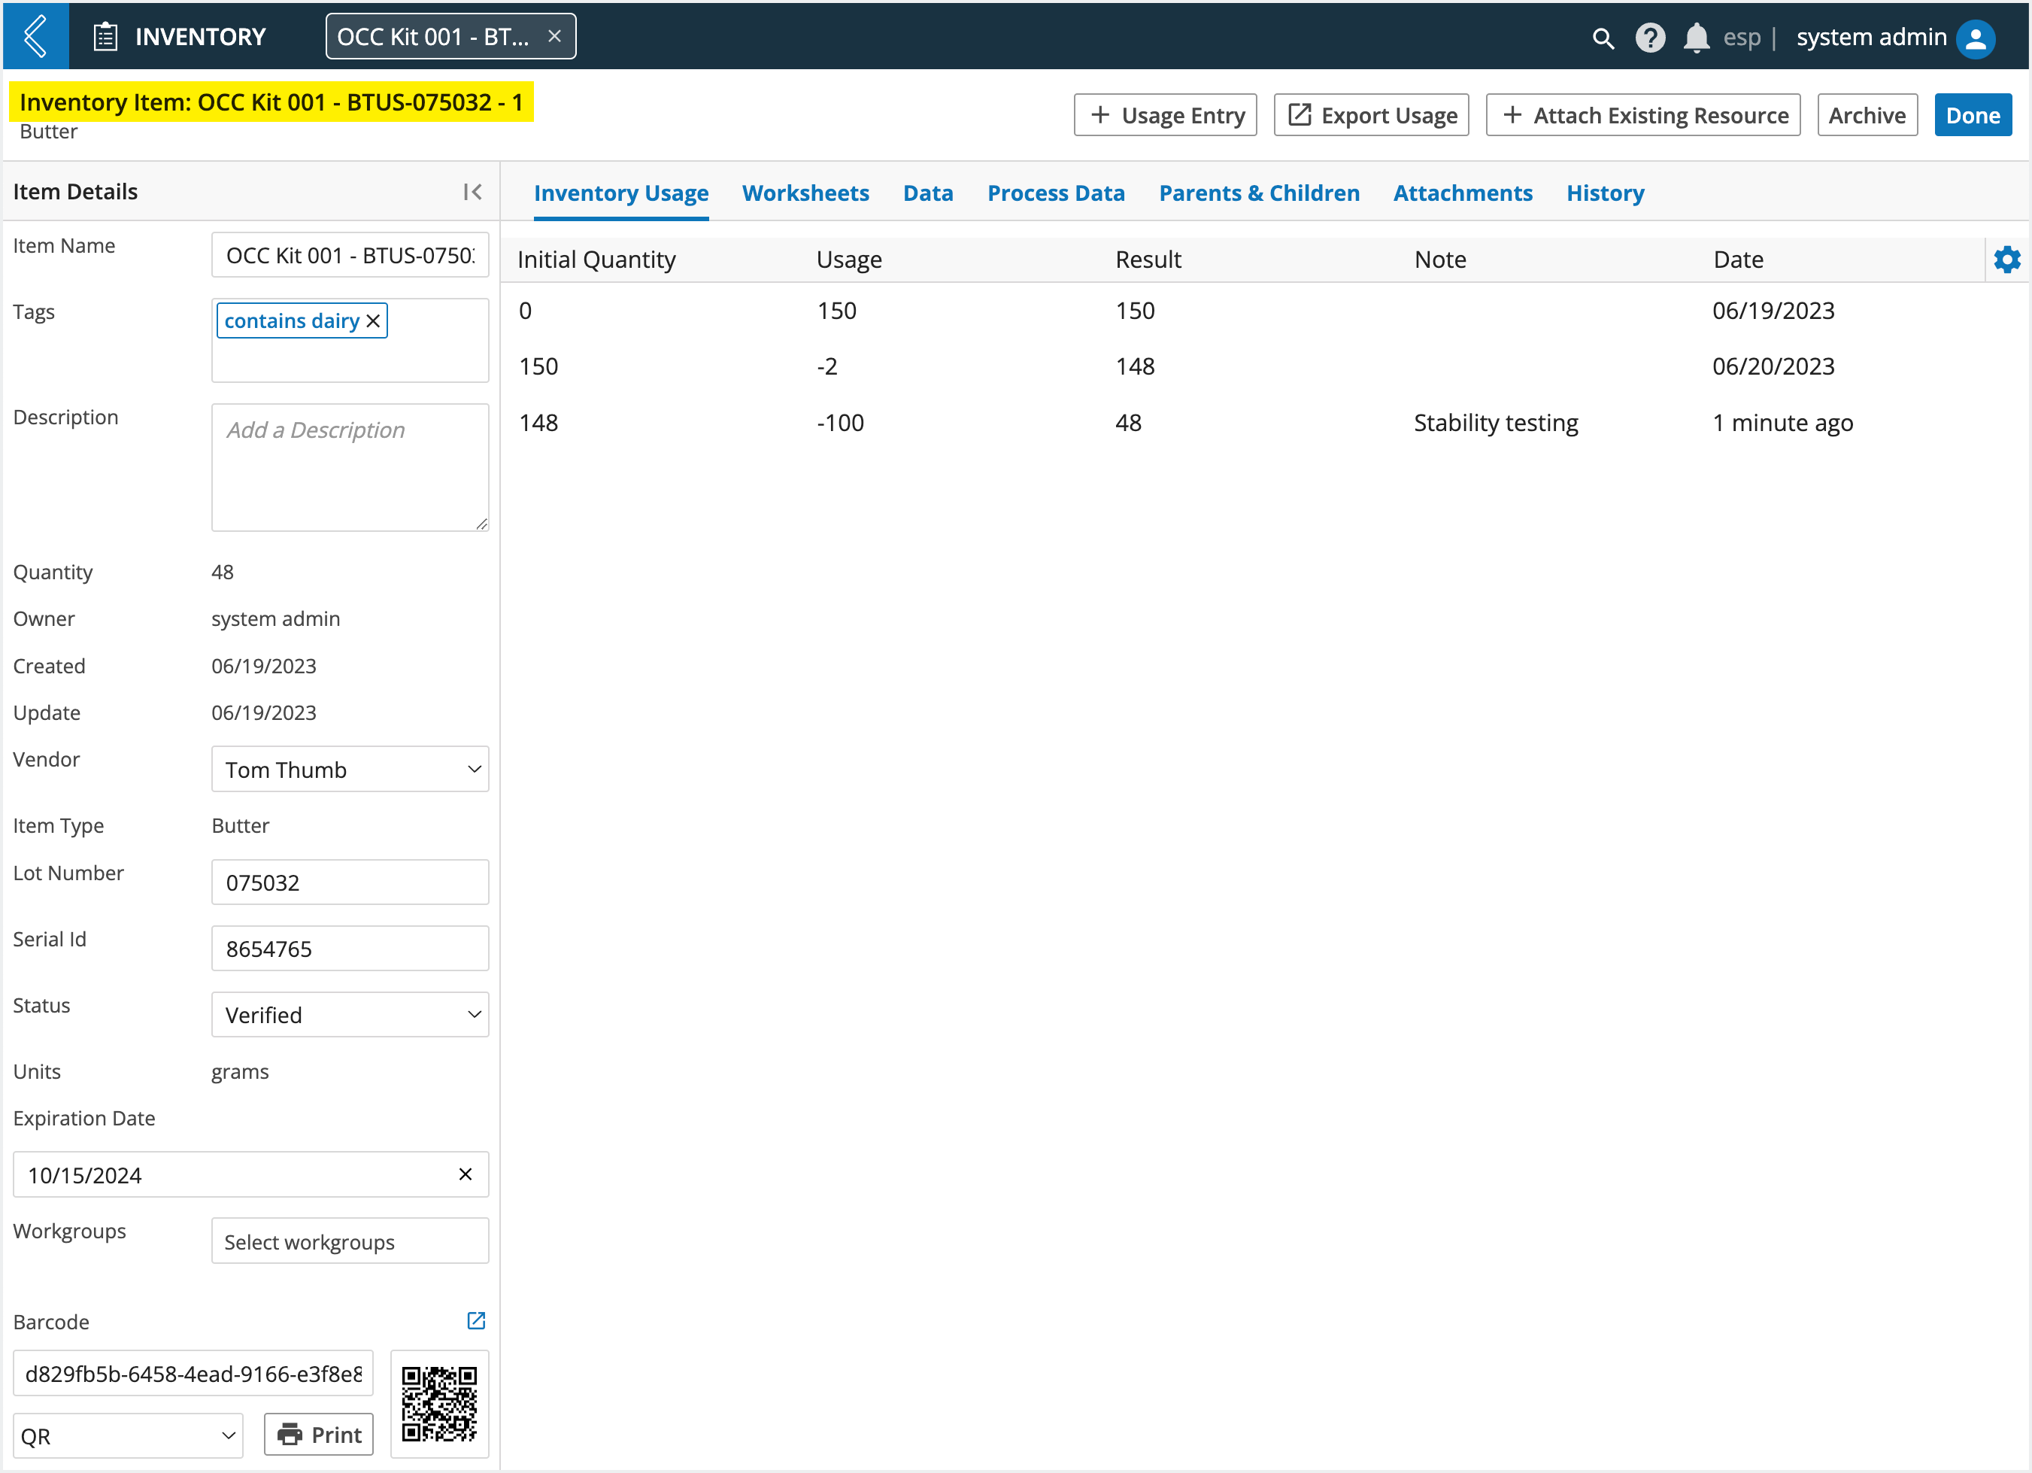Open the Status Verified dropdown
2032x1473 pixels.
350,1015
